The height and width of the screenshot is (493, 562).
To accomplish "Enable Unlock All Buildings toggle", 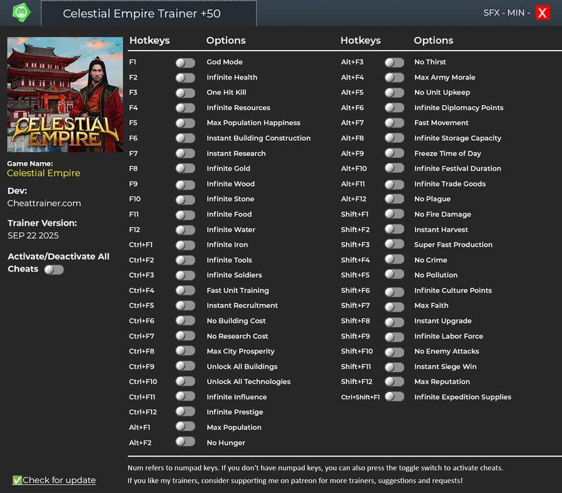I will [185, 367].
